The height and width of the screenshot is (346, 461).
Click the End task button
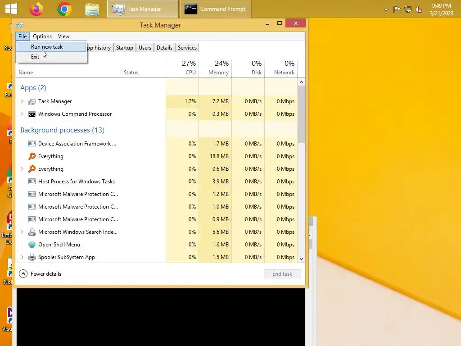click(282, 274)
